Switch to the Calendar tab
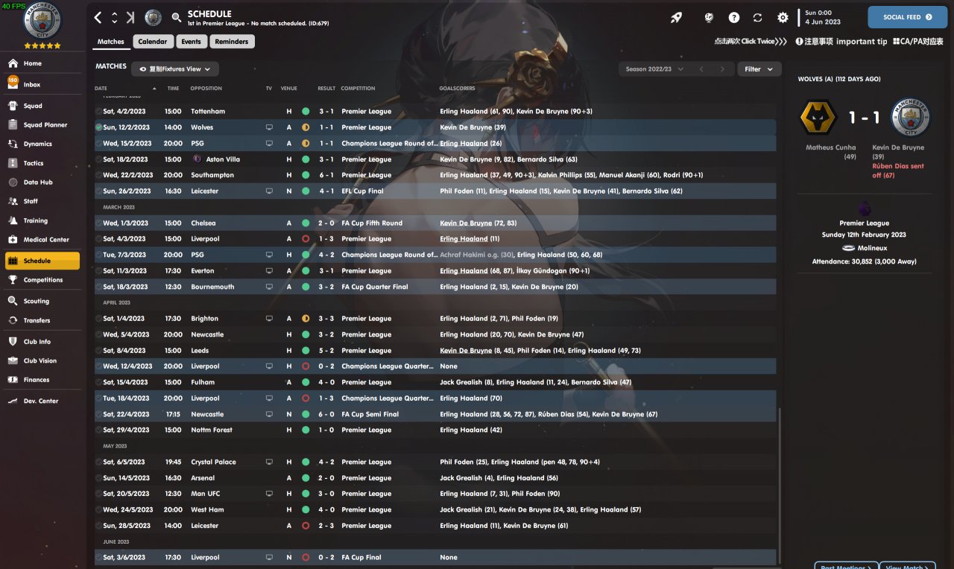The width and height of the screenshot is (954, 569). coord(153,42)
